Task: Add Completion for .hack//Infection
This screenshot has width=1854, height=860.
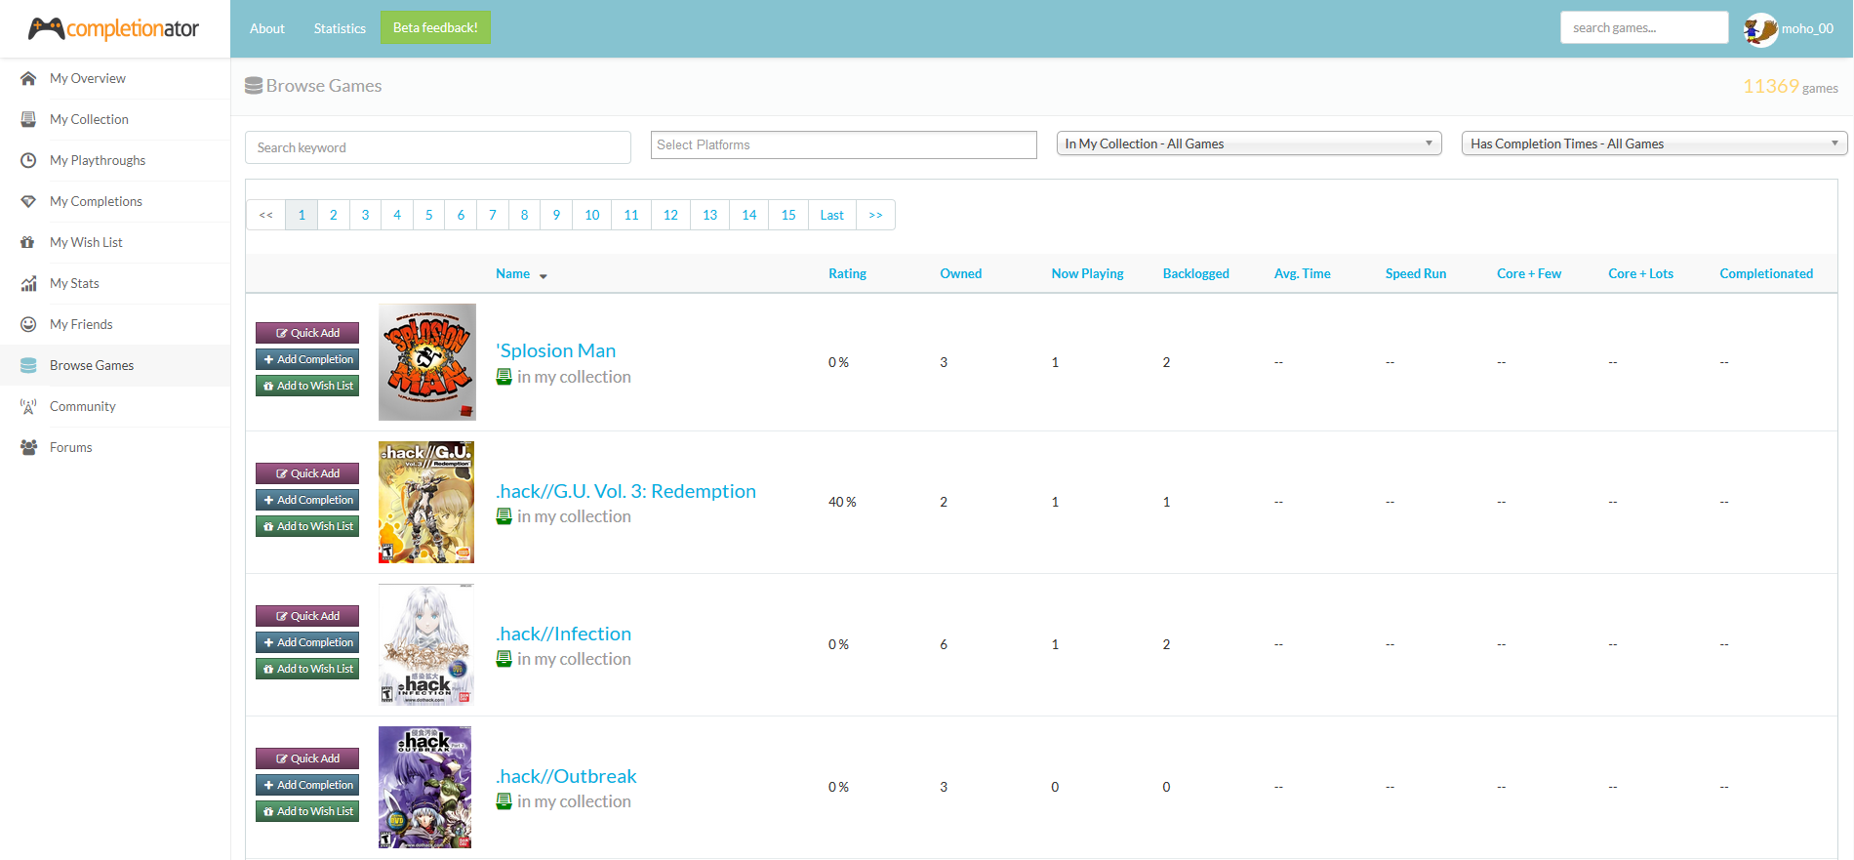Action: click(x=307, y=642)
